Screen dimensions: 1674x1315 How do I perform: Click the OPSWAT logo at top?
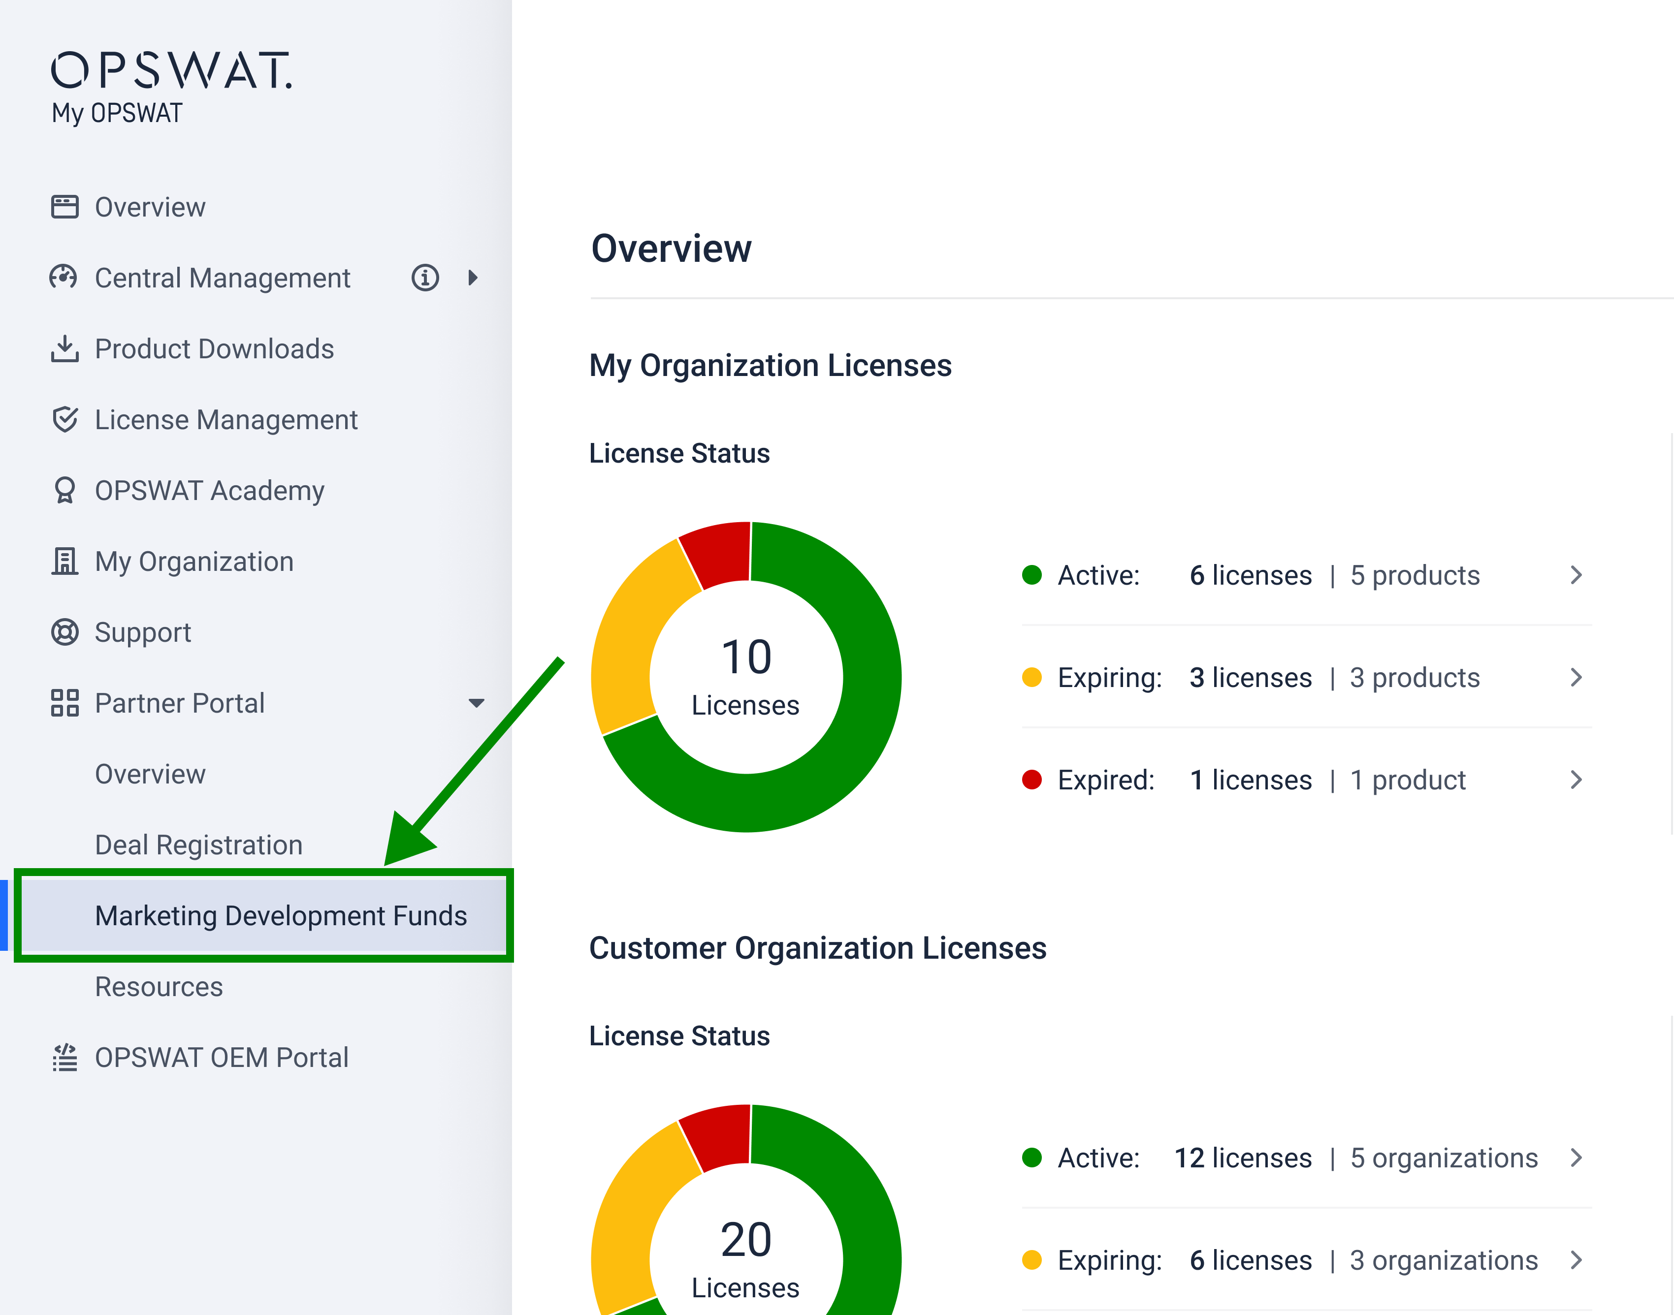point(171,71)
